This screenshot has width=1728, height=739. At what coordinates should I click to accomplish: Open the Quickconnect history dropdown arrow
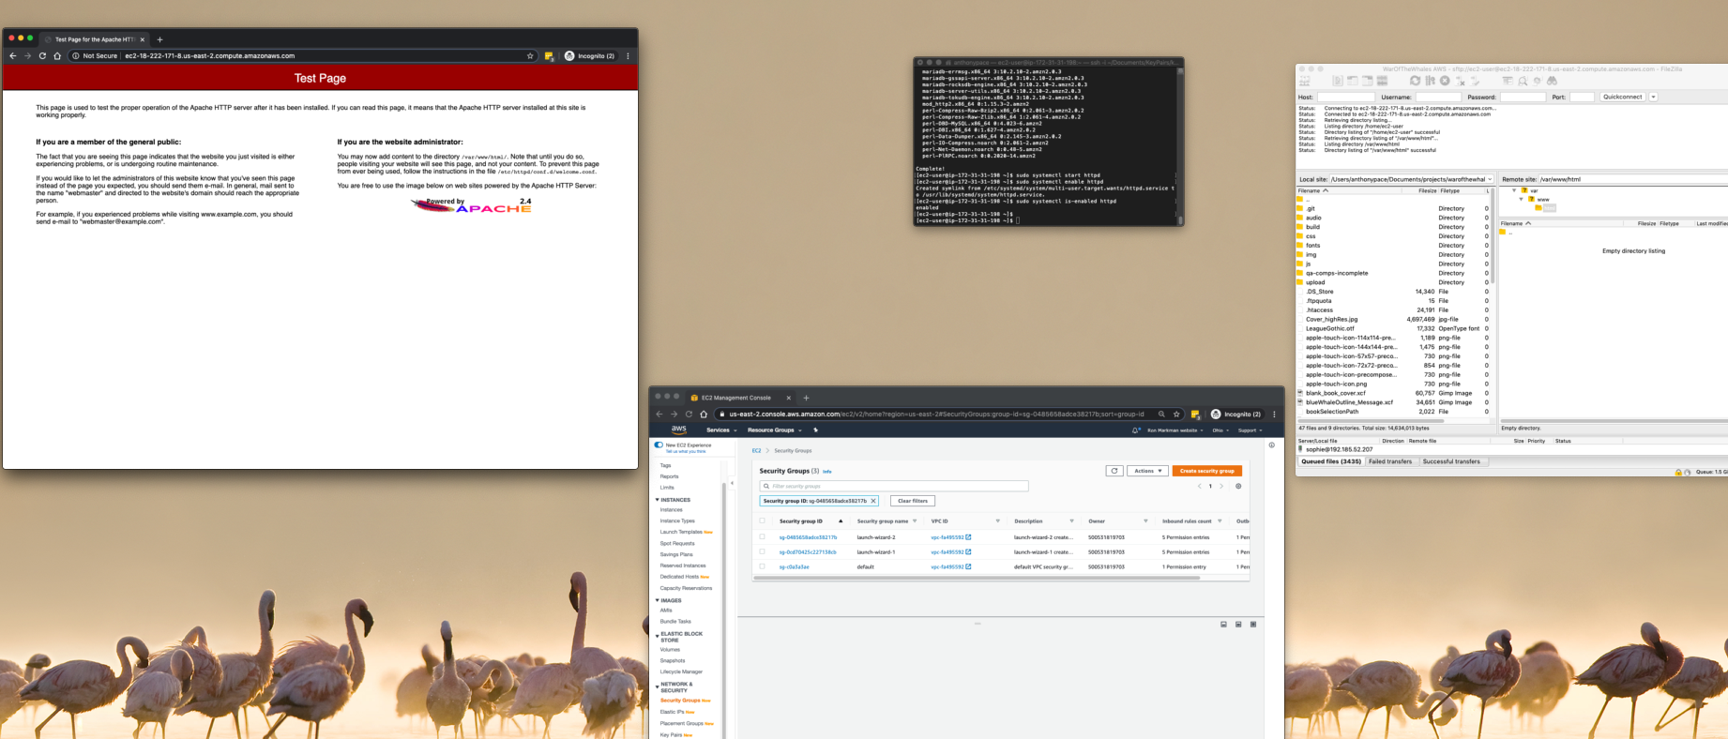coord(1653,97)
